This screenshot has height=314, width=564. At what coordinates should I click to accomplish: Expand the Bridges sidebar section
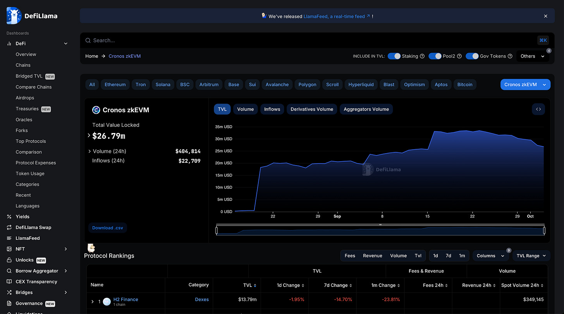pyautogui.click(x=66, y=292)
